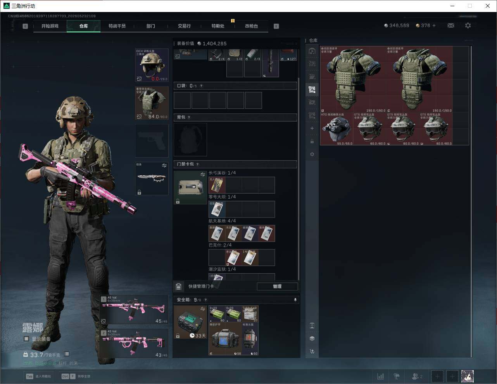Select the first 航天基地 keycard

point(217,233)
